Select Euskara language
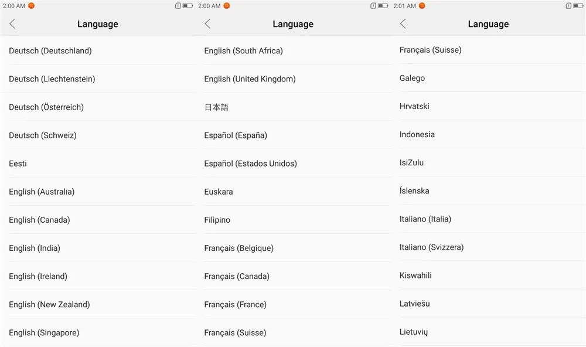Image resolution: width=586 pixels, height=347 pixels. coord(293,192)
